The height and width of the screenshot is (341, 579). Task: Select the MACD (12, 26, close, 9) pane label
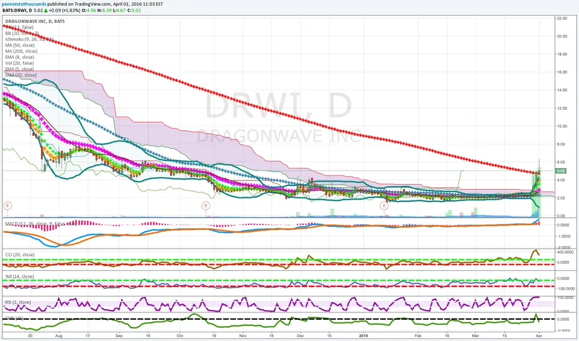[40, 224]
